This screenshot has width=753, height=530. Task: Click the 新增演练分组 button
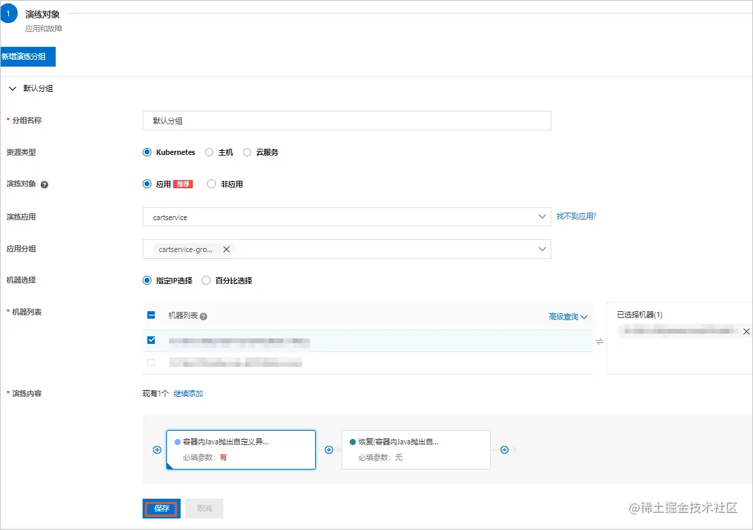click(28, 56)
